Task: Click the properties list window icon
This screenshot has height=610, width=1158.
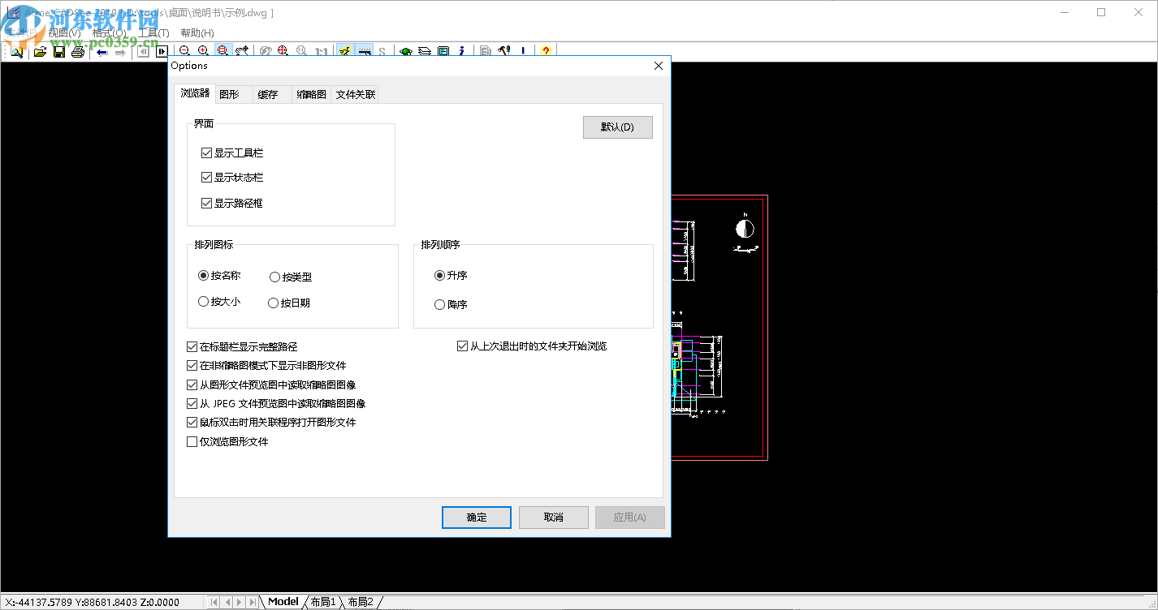Action: point(443,51)
